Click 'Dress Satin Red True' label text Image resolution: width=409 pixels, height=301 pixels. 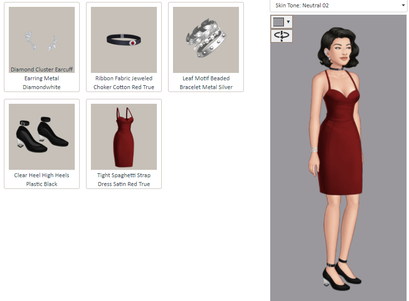(124, 184)
